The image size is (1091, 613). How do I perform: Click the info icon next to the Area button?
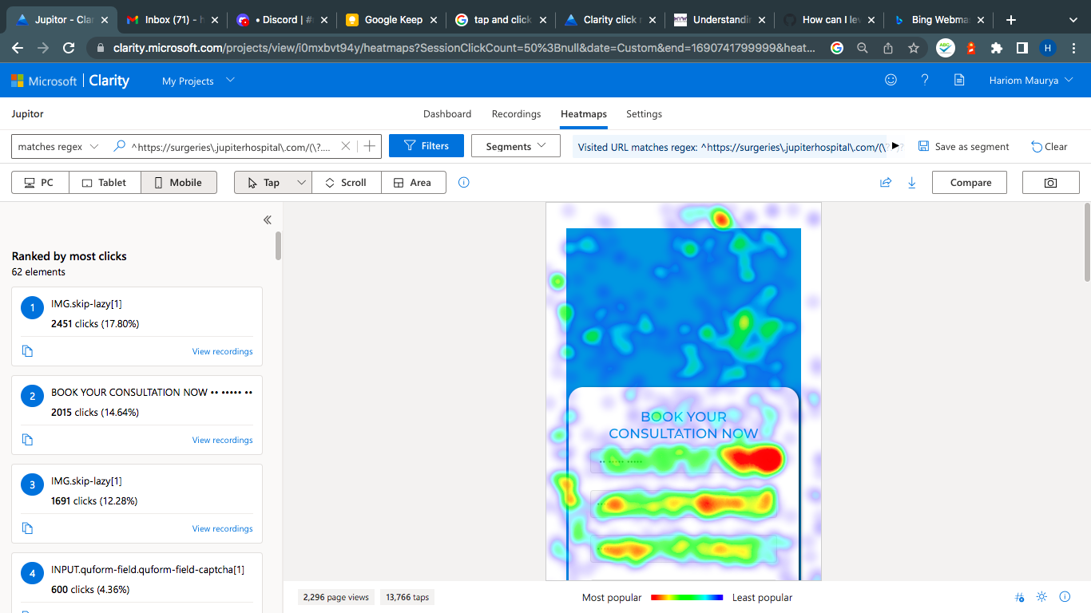[x=463, y=182]
